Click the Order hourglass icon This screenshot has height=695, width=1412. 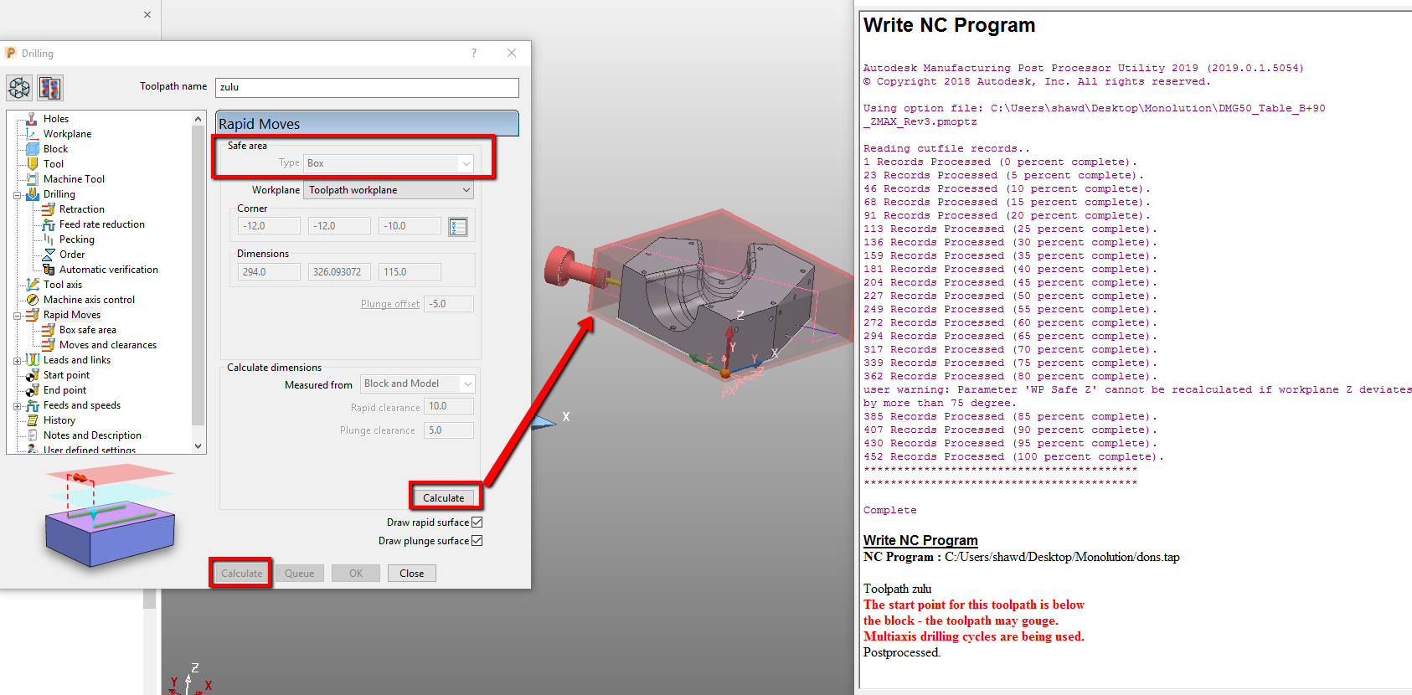click(x=49, y=255)
